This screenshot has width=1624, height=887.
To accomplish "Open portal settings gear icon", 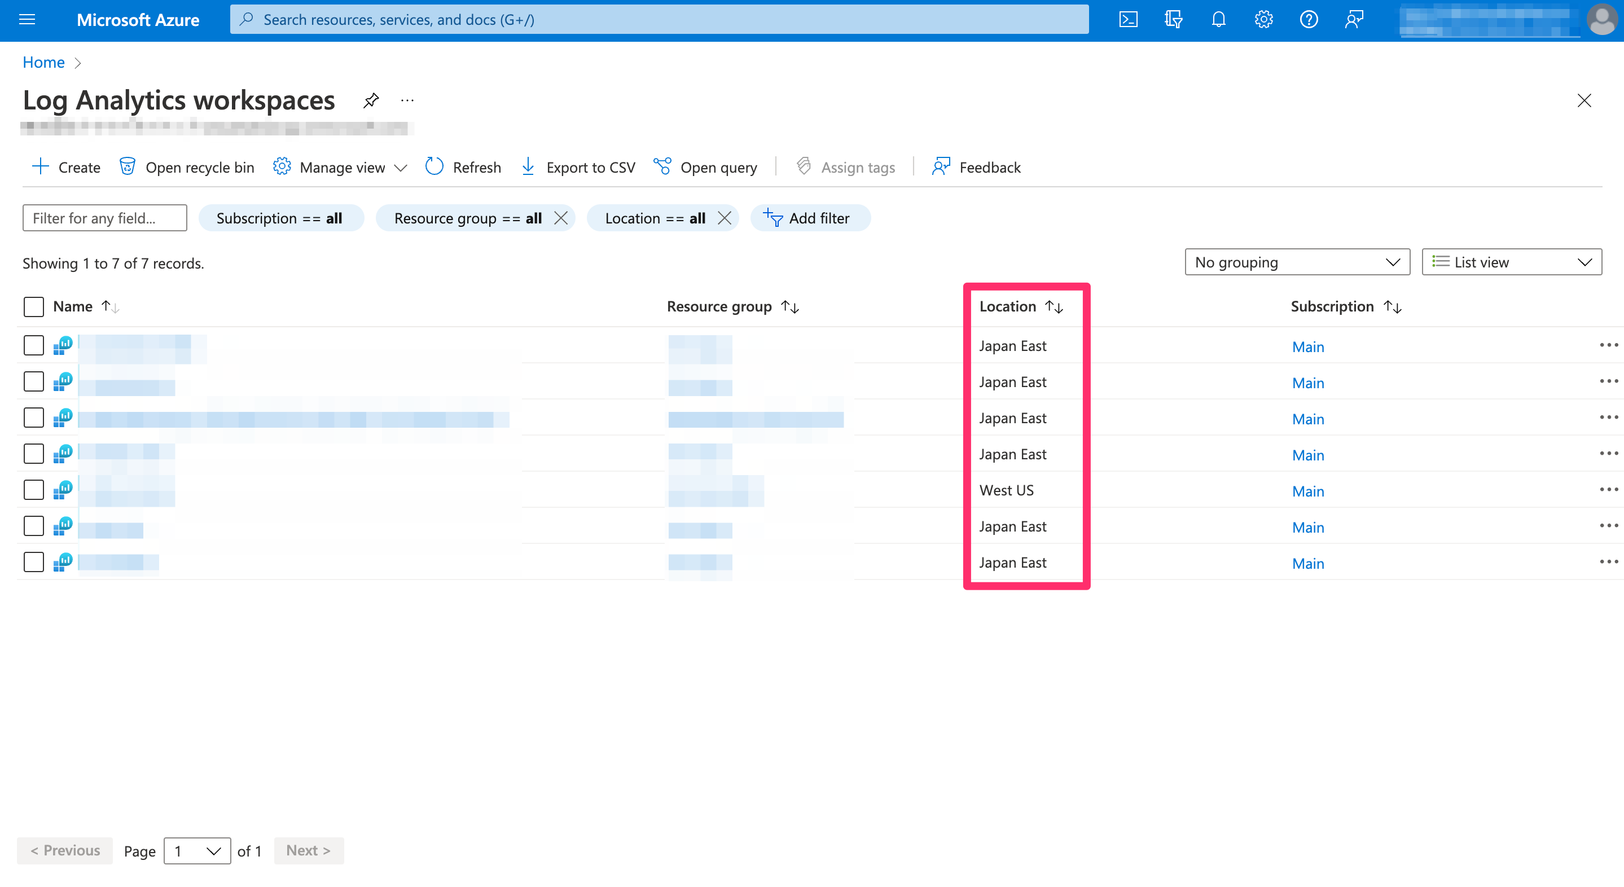I will [x=1263, y=20].
